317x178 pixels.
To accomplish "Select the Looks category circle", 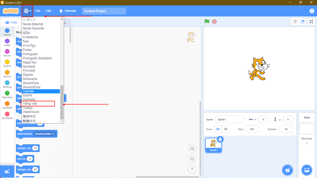I will tap(7, 41).
